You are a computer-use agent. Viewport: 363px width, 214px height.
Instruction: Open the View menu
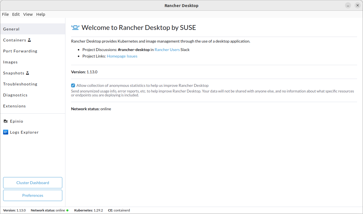28,14
